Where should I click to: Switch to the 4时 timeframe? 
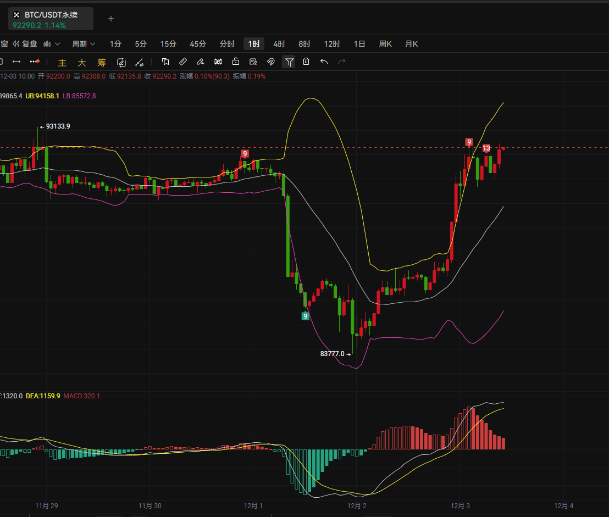click(x=279, y=44)
